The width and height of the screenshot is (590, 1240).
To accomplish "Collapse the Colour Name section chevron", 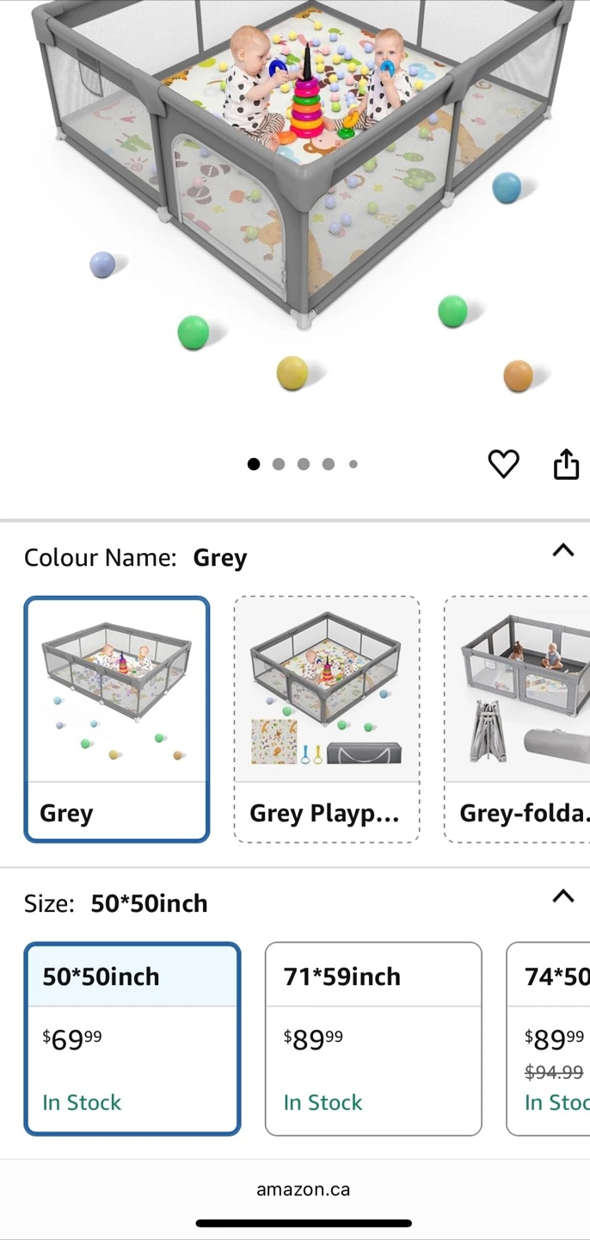I will point(562,550).
